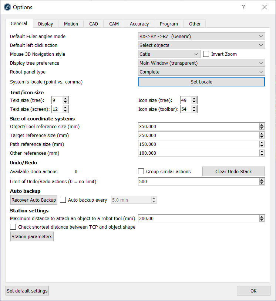Decrease Icon size (toolbar) spinner arrow
Viewport: 276px width, 301px height.
click(194, 110)
